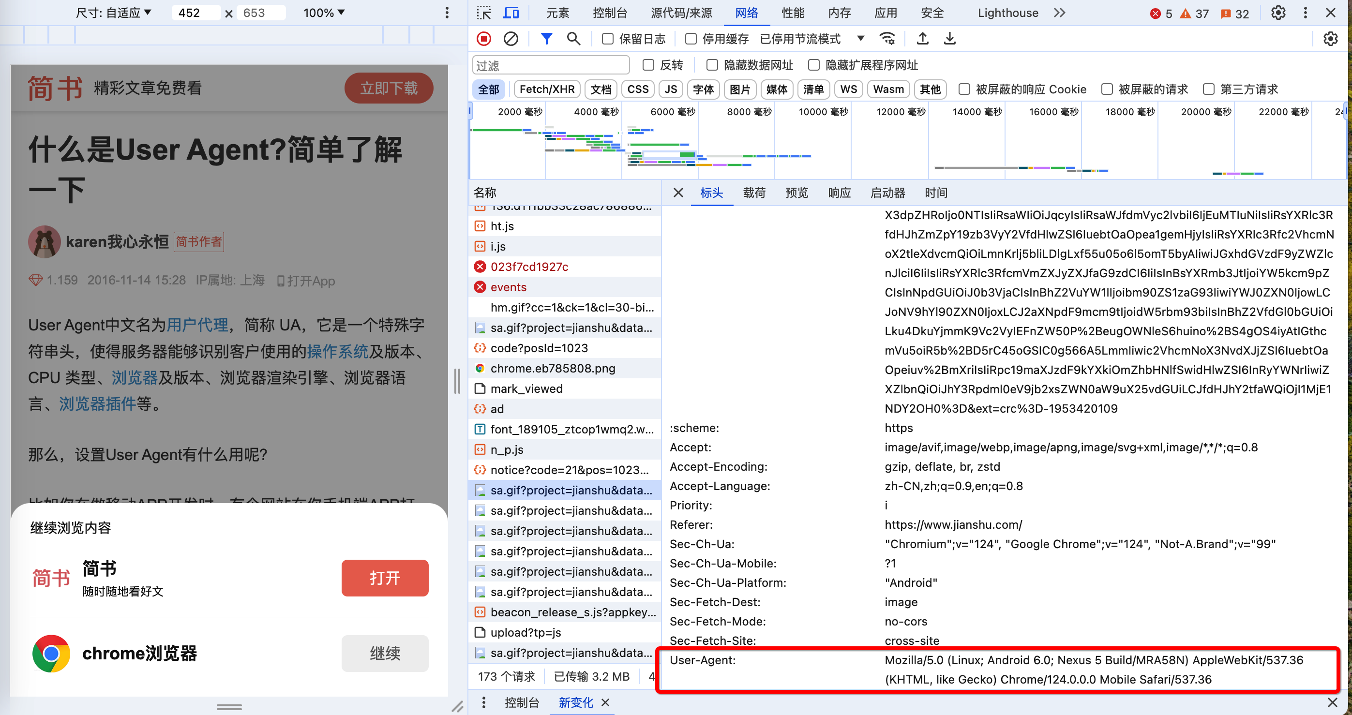Export HAR file download icon
The height and width of the screenshot is (715, 1352).
click(x=949, y=39)
